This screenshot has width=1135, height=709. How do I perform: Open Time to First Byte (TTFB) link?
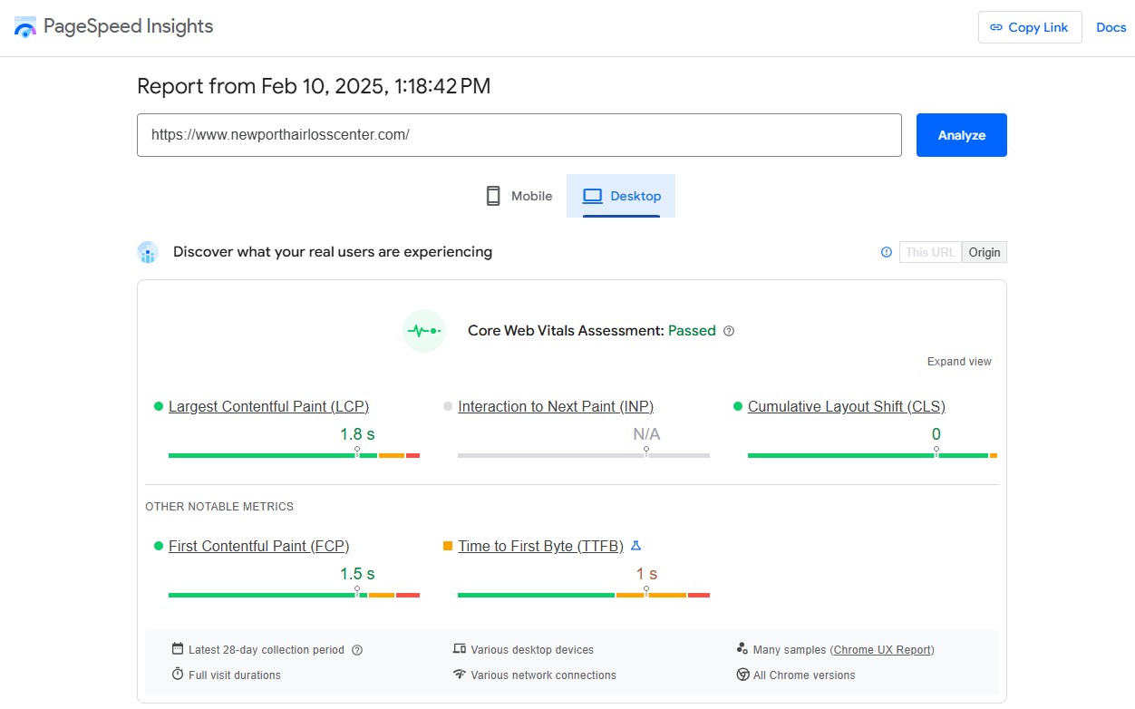pyautogui.click(x=540, y=546)
